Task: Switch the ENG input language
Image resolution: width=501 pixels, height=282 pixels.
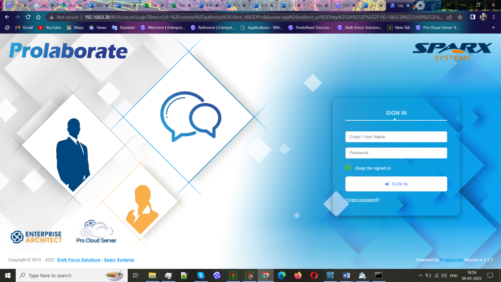Action: pyautogui.click(x=454, y=275)
